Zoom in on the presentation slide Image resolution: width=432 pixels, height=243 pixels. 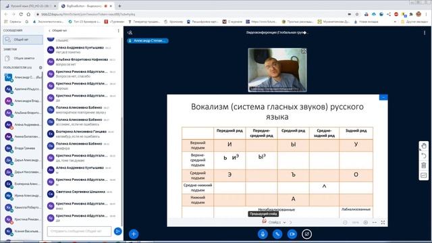pyautogui.click(x=366, y=222)
